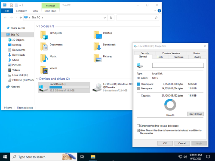Open Task View on the taskbar
The width and height of the screenshot is (215, 161).
[82, 157]
